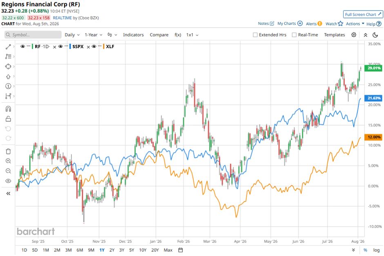
Task: Open the Fibonacci and text annotations tool
Action: point(8,56)
